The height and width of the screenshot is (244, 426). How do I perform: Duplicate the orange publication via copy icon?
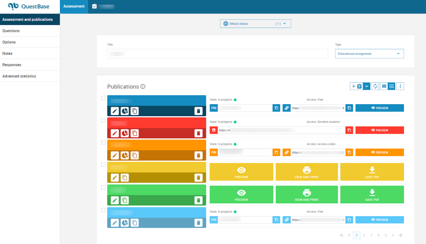coord(134,155)
